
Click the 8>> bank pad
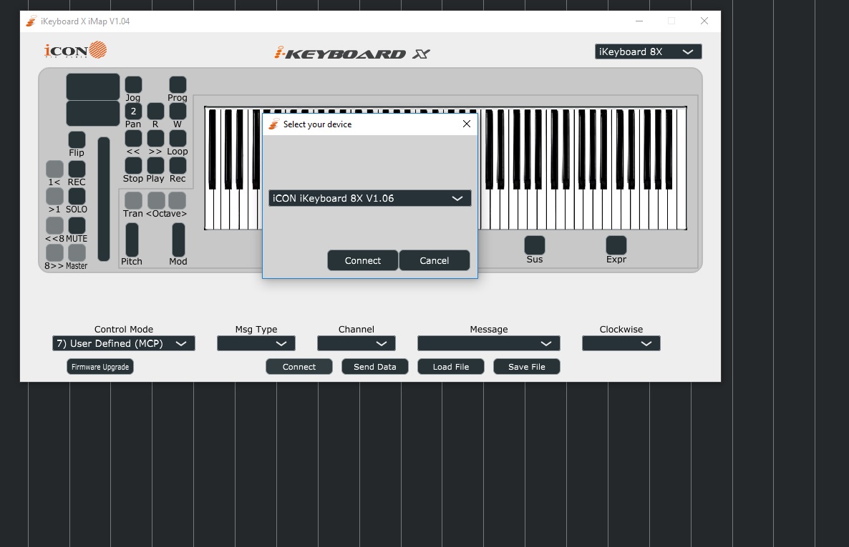click(54, 252)
